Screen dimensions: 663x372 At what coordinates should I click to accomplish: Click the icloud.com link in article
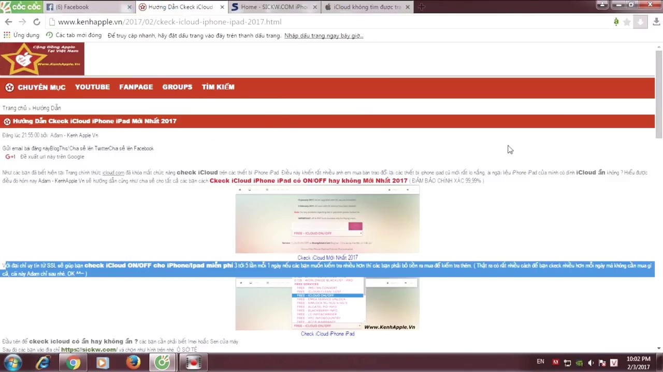click(113, 173)
